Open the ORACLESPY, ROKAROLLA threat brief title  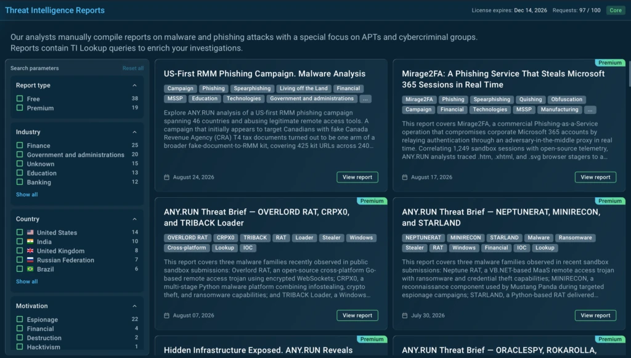pyautogui.click(x=499, y=351)
